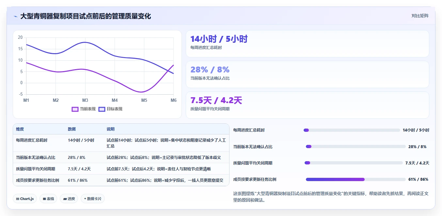Click table cell 14小时 / 5小时
The height and width of the screenshot is (216, 442).
(81, 140)
